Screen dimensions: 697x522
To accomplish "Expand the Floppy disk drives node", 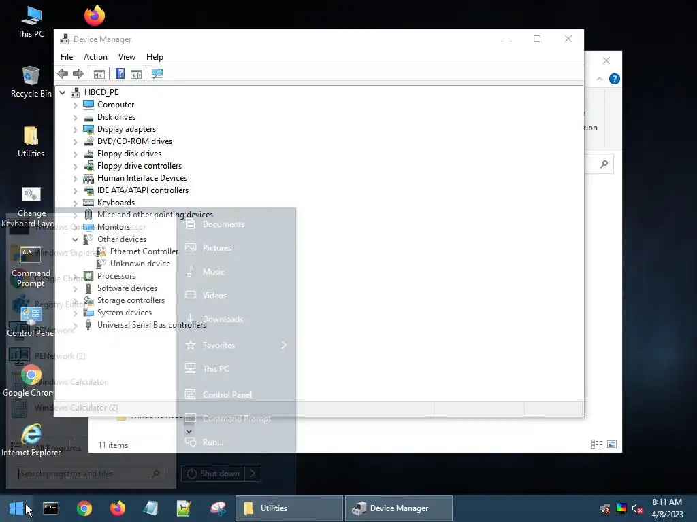I will tap(75, 154).
